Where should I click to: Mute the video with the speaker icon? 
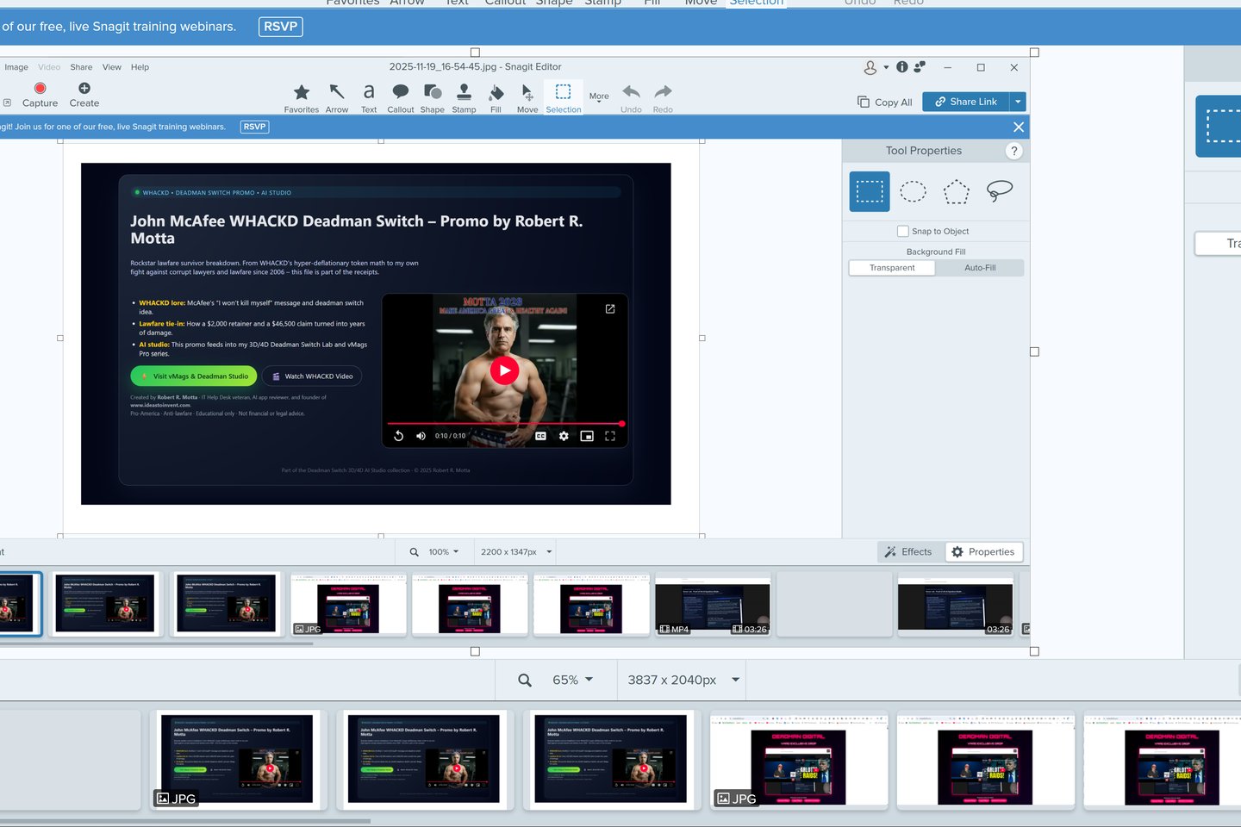(421, 436)
